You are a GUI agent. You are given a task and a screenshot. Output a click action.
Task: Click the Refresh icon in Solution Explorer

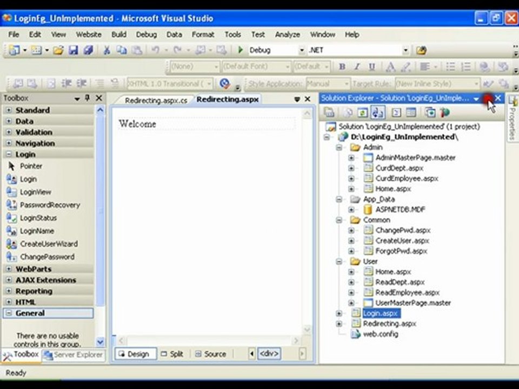click(x=362, y=112)
